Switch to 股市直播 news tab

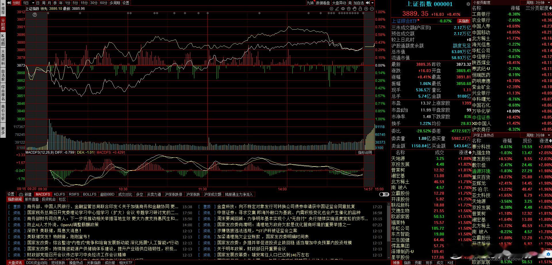(32, 199)
